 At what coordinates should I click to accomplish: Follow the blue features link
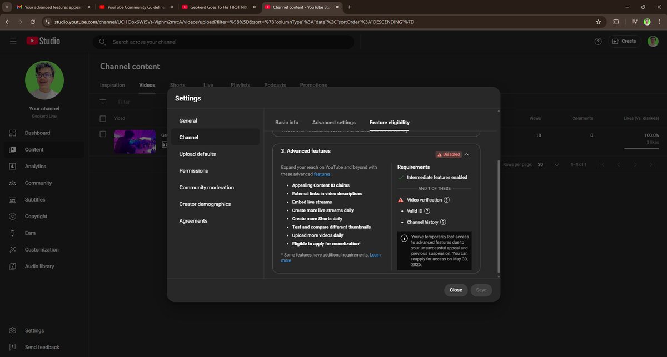(x=322, y=174)
